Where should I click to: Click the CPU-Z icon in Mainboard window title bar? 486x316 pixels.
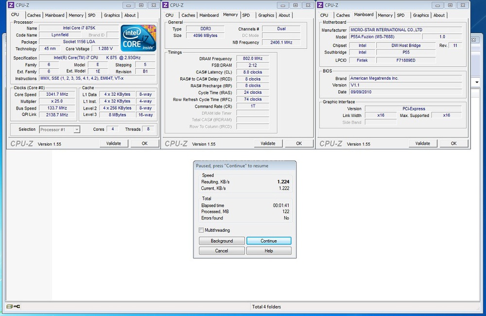click(320, 5)
